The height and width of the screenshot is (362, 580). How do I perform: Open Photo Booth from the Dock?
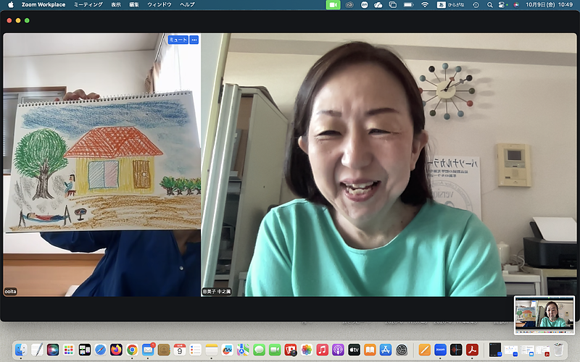point(291,350)
